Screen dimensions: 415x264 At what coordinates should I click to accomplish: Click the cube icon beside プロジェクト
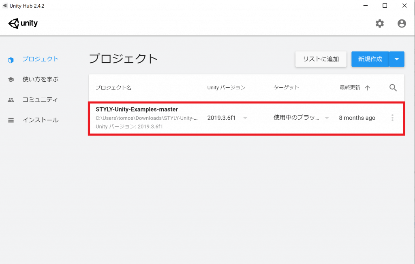pyautogui.click(x=11, y=59)
